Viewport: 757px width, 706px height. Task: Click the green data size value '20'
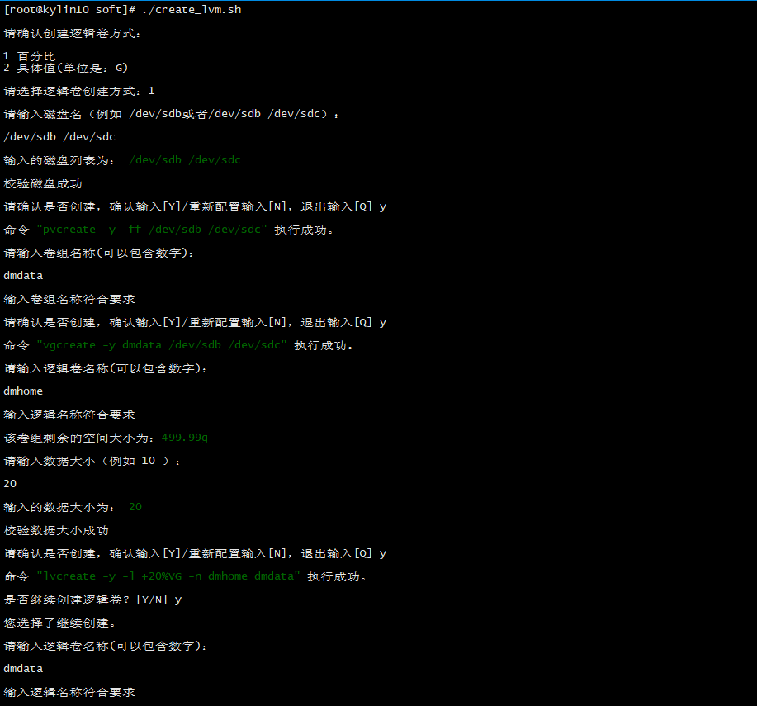pos(135,507)
